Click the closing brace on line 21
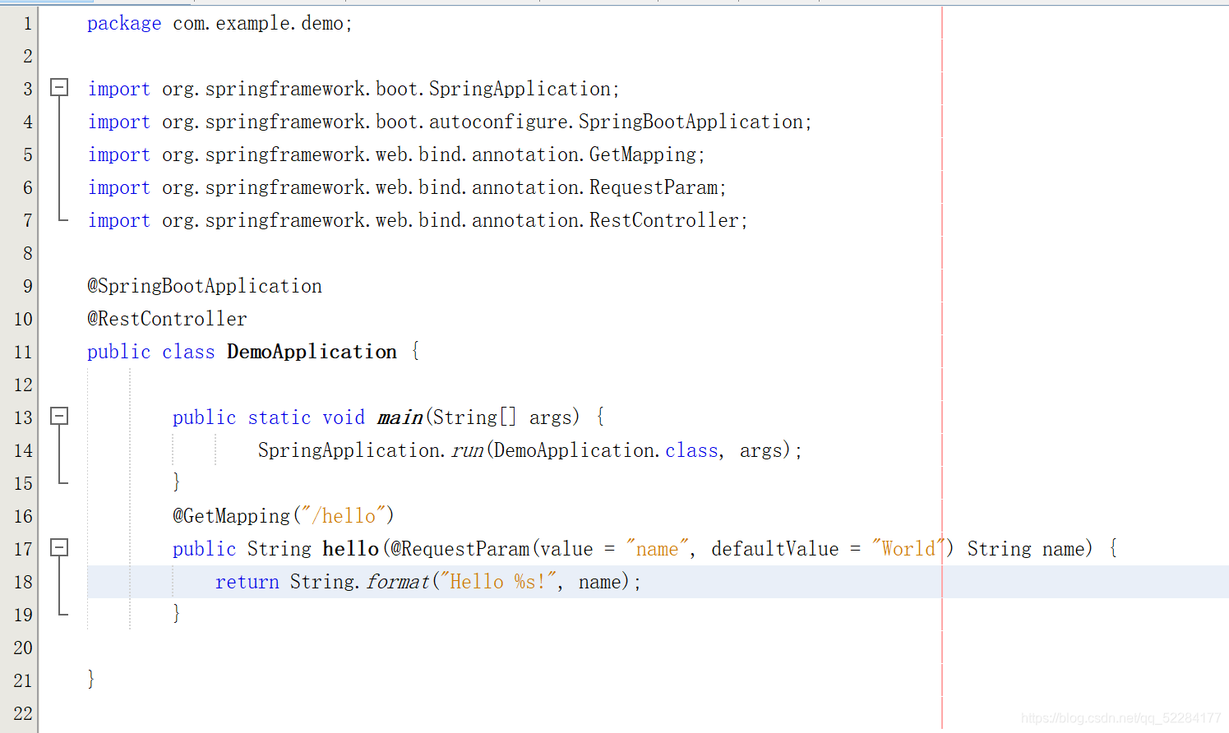Viewport: 1229px width, 733px height. [91, 679]
